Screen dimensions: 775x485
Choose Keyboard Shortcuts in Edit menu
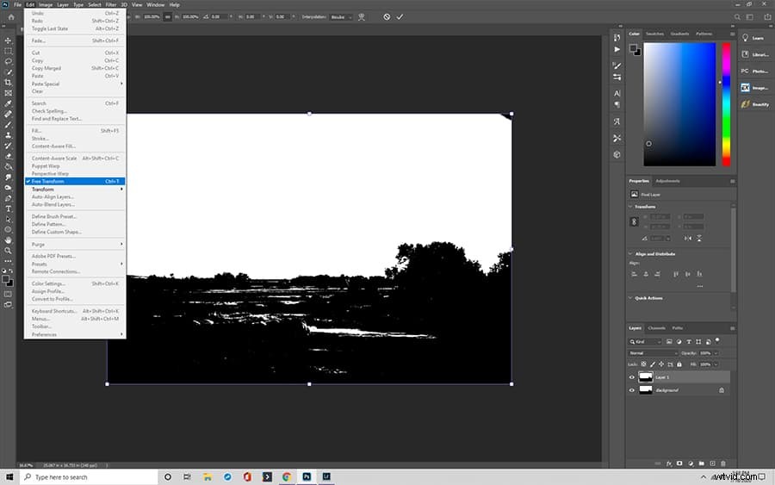click(75, 311)
